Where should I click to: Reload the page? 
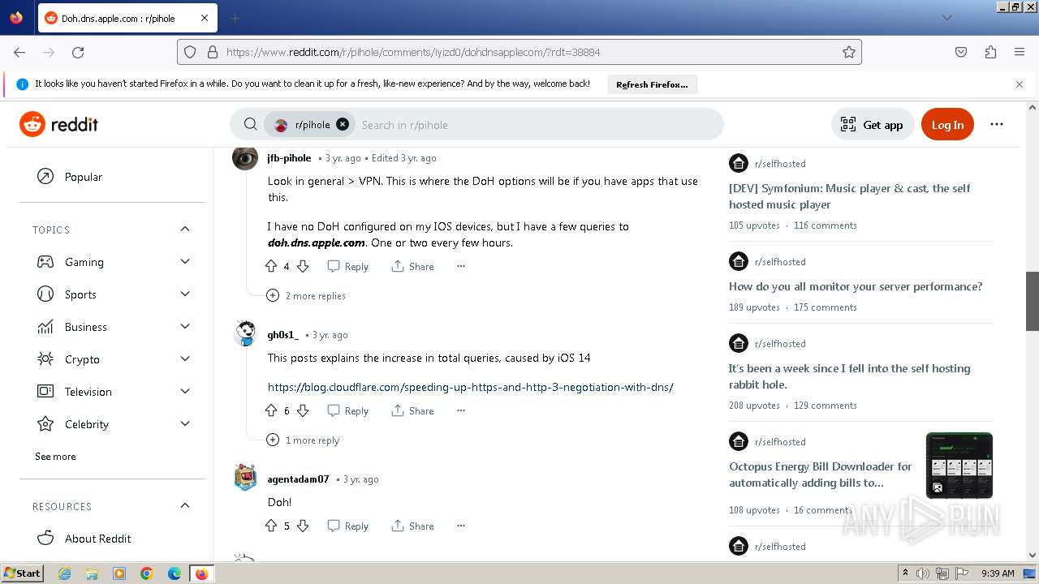point(78,52)
